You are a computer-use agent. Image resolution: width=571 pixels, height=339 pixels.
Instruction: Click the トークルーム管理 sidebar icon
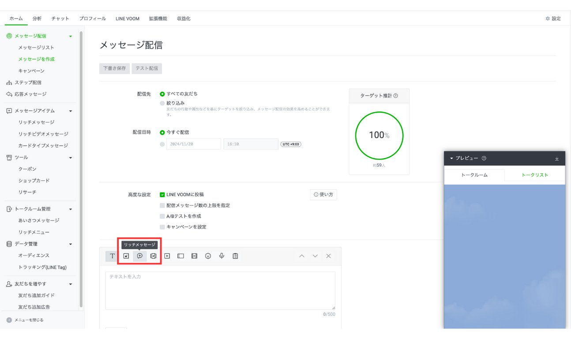[9, 209]
